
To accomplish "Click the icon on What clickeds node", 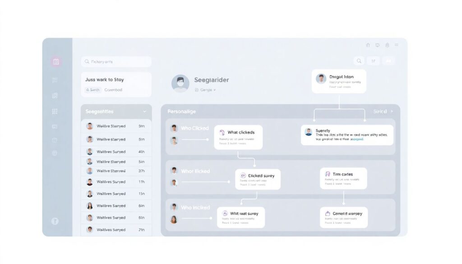I will click(222, 133).
